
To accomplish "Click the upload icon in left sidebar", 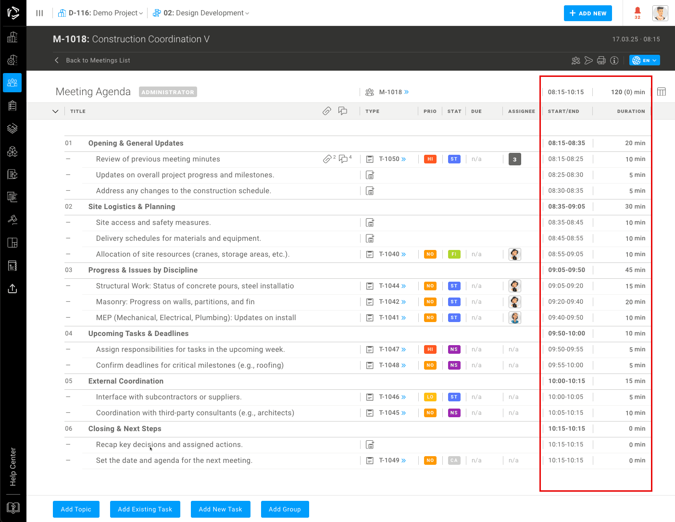I will [x=13, y=288].
